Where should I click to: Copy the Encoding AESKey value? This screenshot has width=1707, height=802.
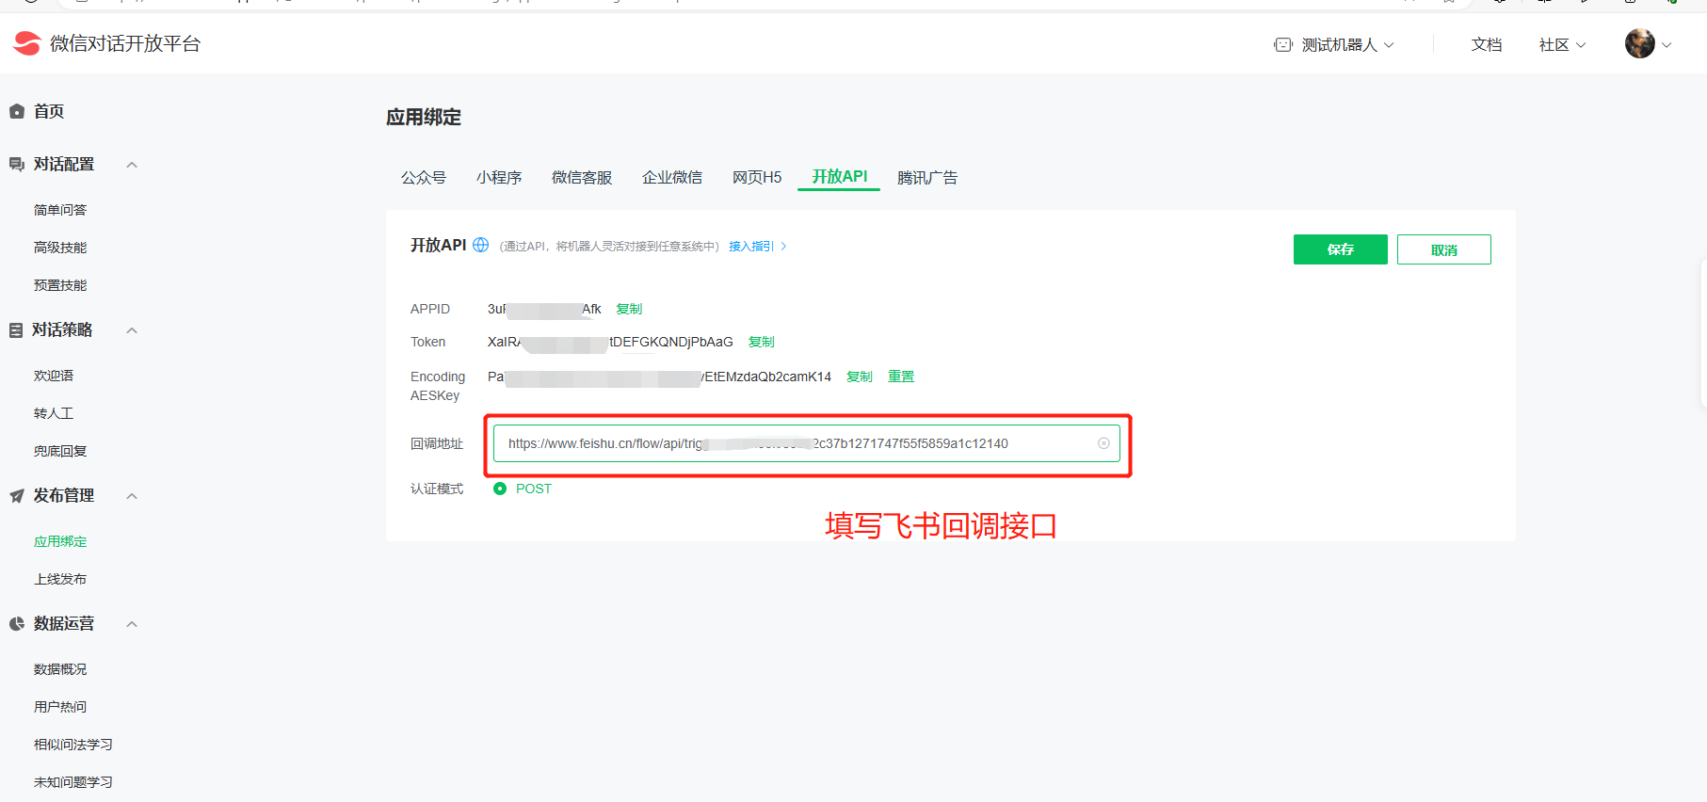pos(860,377)
